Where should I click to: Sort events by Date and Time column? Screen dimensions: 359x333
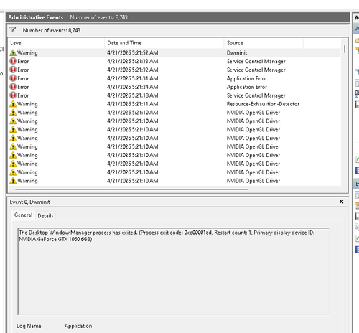[164, 43]
